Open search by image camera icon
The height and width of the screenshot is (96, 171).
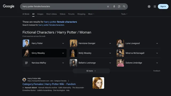[x=119, y=6]
